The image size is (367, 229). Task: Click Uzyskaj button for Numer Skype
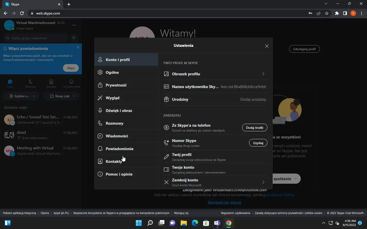point(258,143)
